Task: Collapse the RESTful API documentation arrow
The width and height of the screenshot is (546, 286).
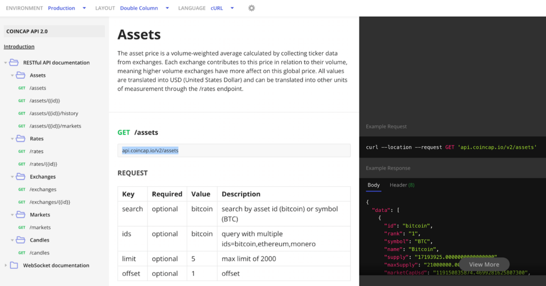Action: pyautogui.click(x=6, y=62)
